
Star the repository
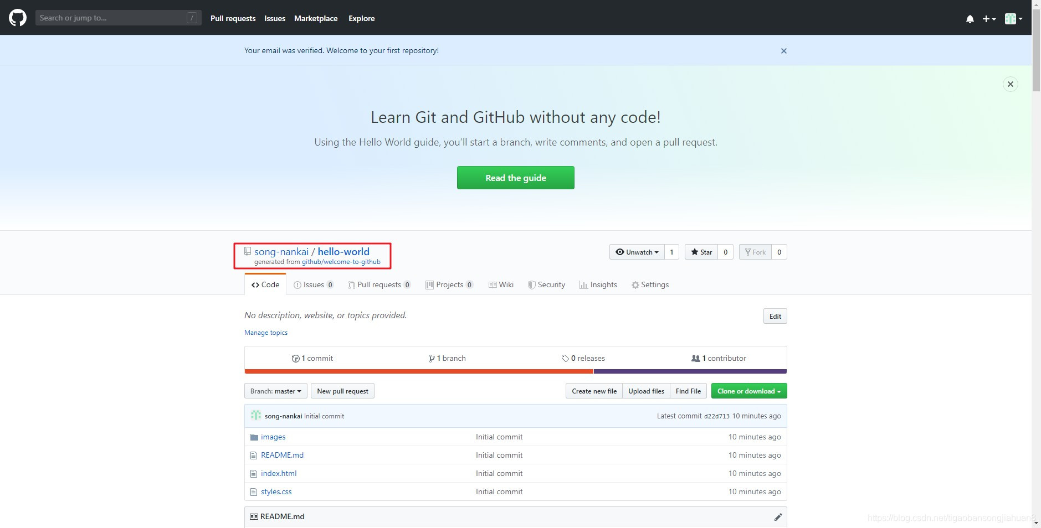pos(701,252)
